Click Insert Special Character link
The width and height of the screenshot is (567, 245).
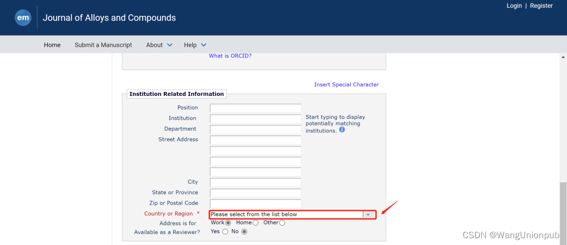[346, 84]
